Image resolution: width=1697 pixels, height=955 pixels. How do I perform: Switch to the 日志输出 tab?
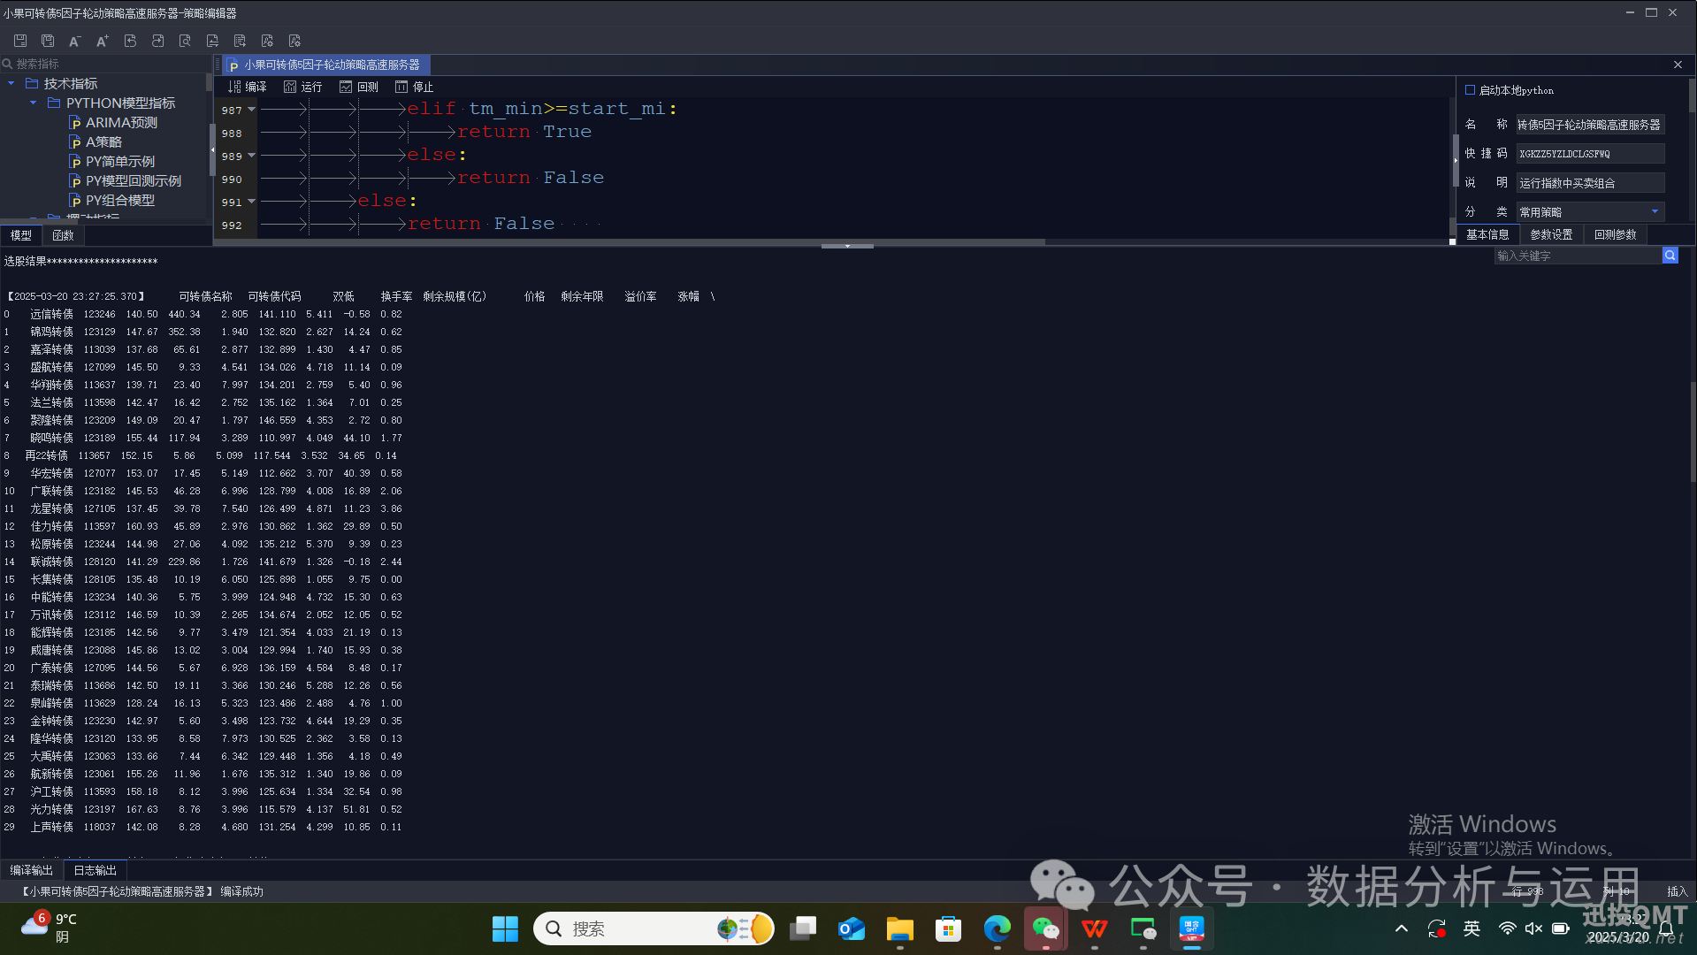95,870
